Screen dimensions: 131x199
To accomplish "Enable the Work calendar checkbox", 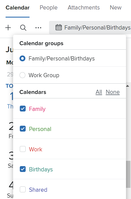I will [x=23, y=149].
